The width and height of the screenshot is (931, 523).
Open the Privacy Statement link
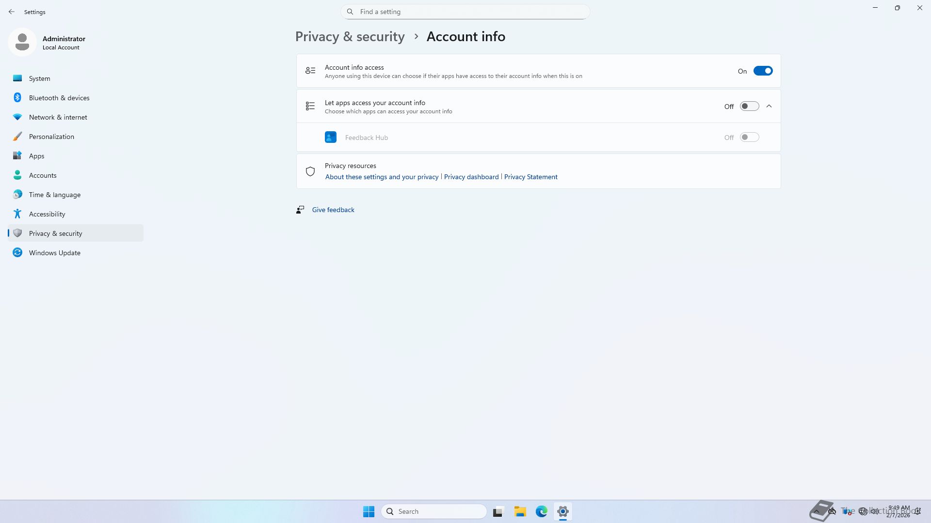[x=530, y=177]
